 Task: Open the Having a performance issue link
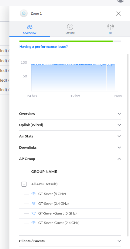tap(43, 47)
